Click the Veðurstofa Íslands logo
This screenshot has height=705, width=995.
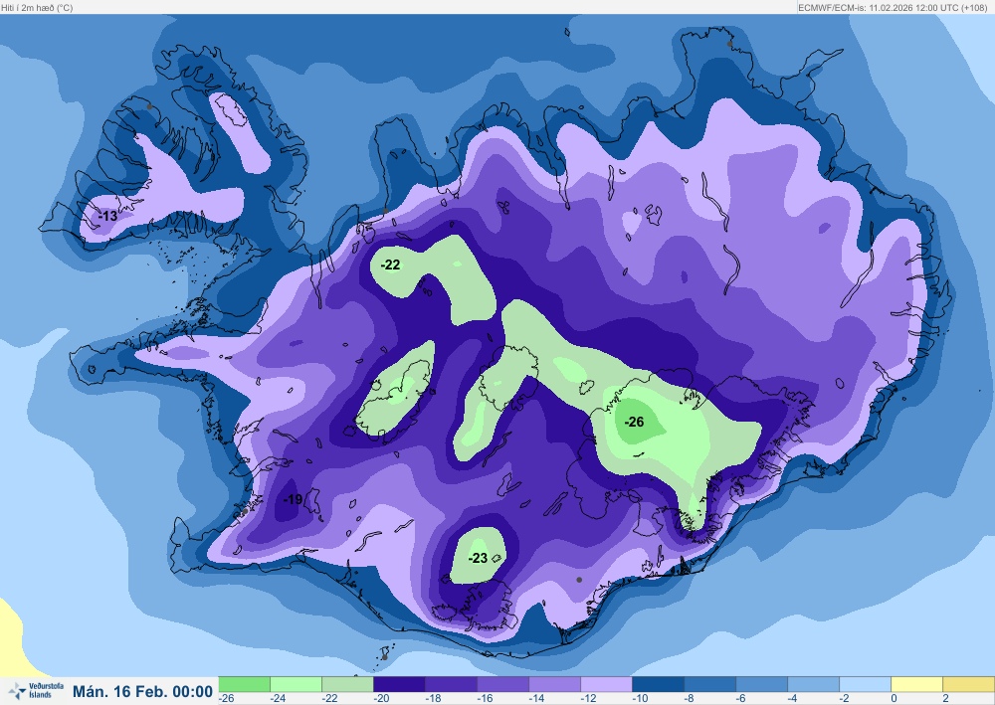coord(36,690)
